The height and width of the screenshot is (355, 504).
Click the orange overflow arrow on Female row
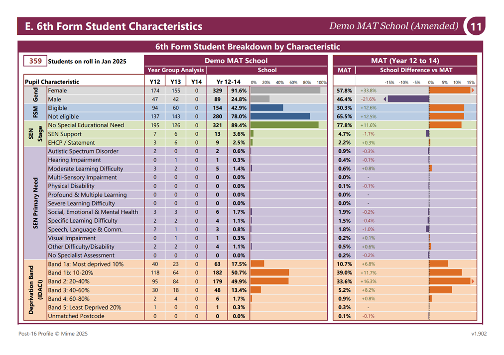[x=473, y=90]
